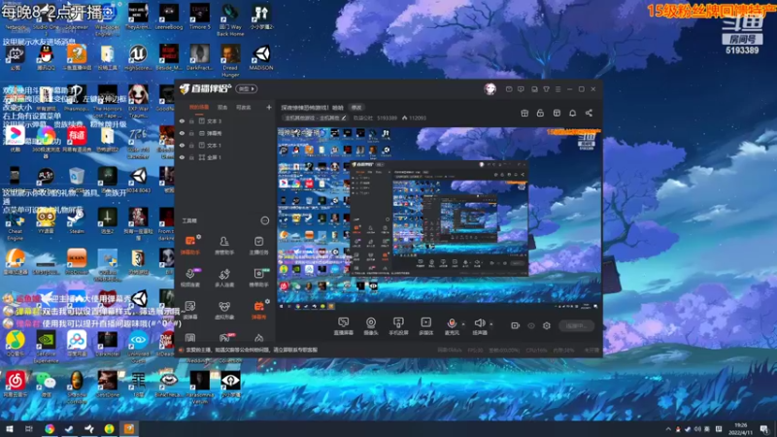
Task: Edit the stream category with the pencil
Action: pyautogui.click(x=344, y=118)
